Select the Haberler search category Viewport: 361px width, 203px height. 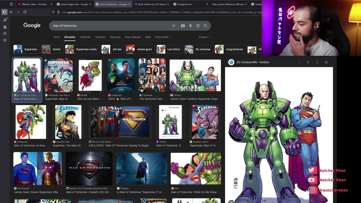pos(85,37)
